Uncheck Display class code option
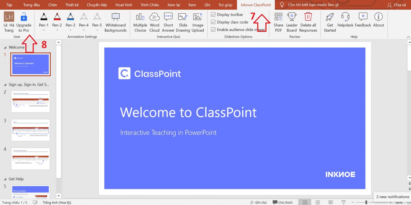 213,22
